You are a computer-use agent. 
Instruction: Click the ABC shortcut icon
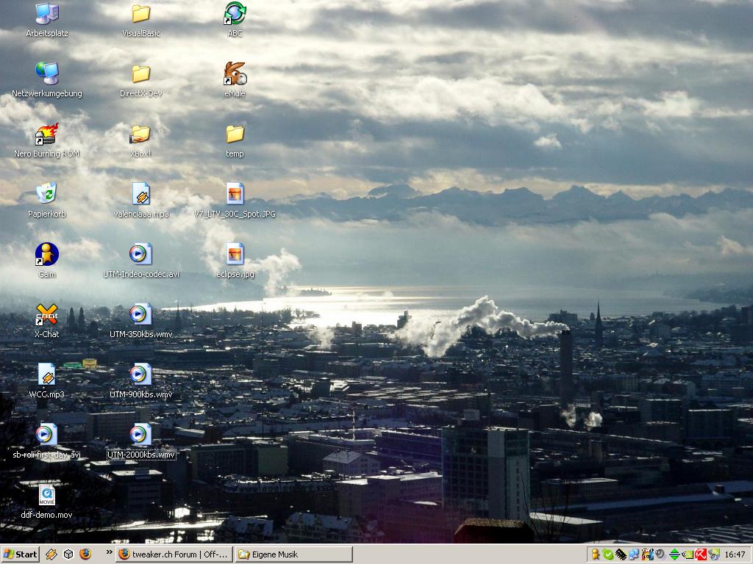click(x=235, y=14)
